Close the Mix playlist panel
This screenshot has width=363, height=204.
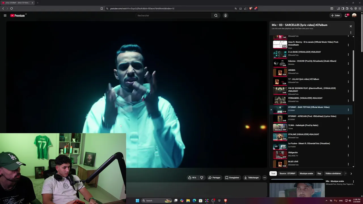pos(351,26)
